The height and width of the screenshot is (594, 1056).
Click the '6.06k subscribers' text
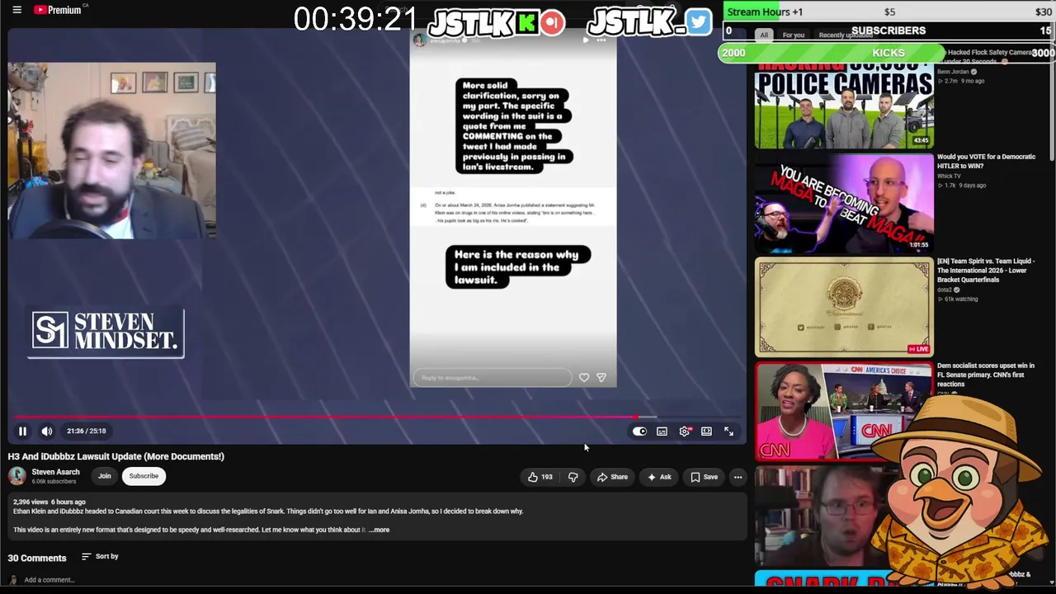(x=54, y=482)
